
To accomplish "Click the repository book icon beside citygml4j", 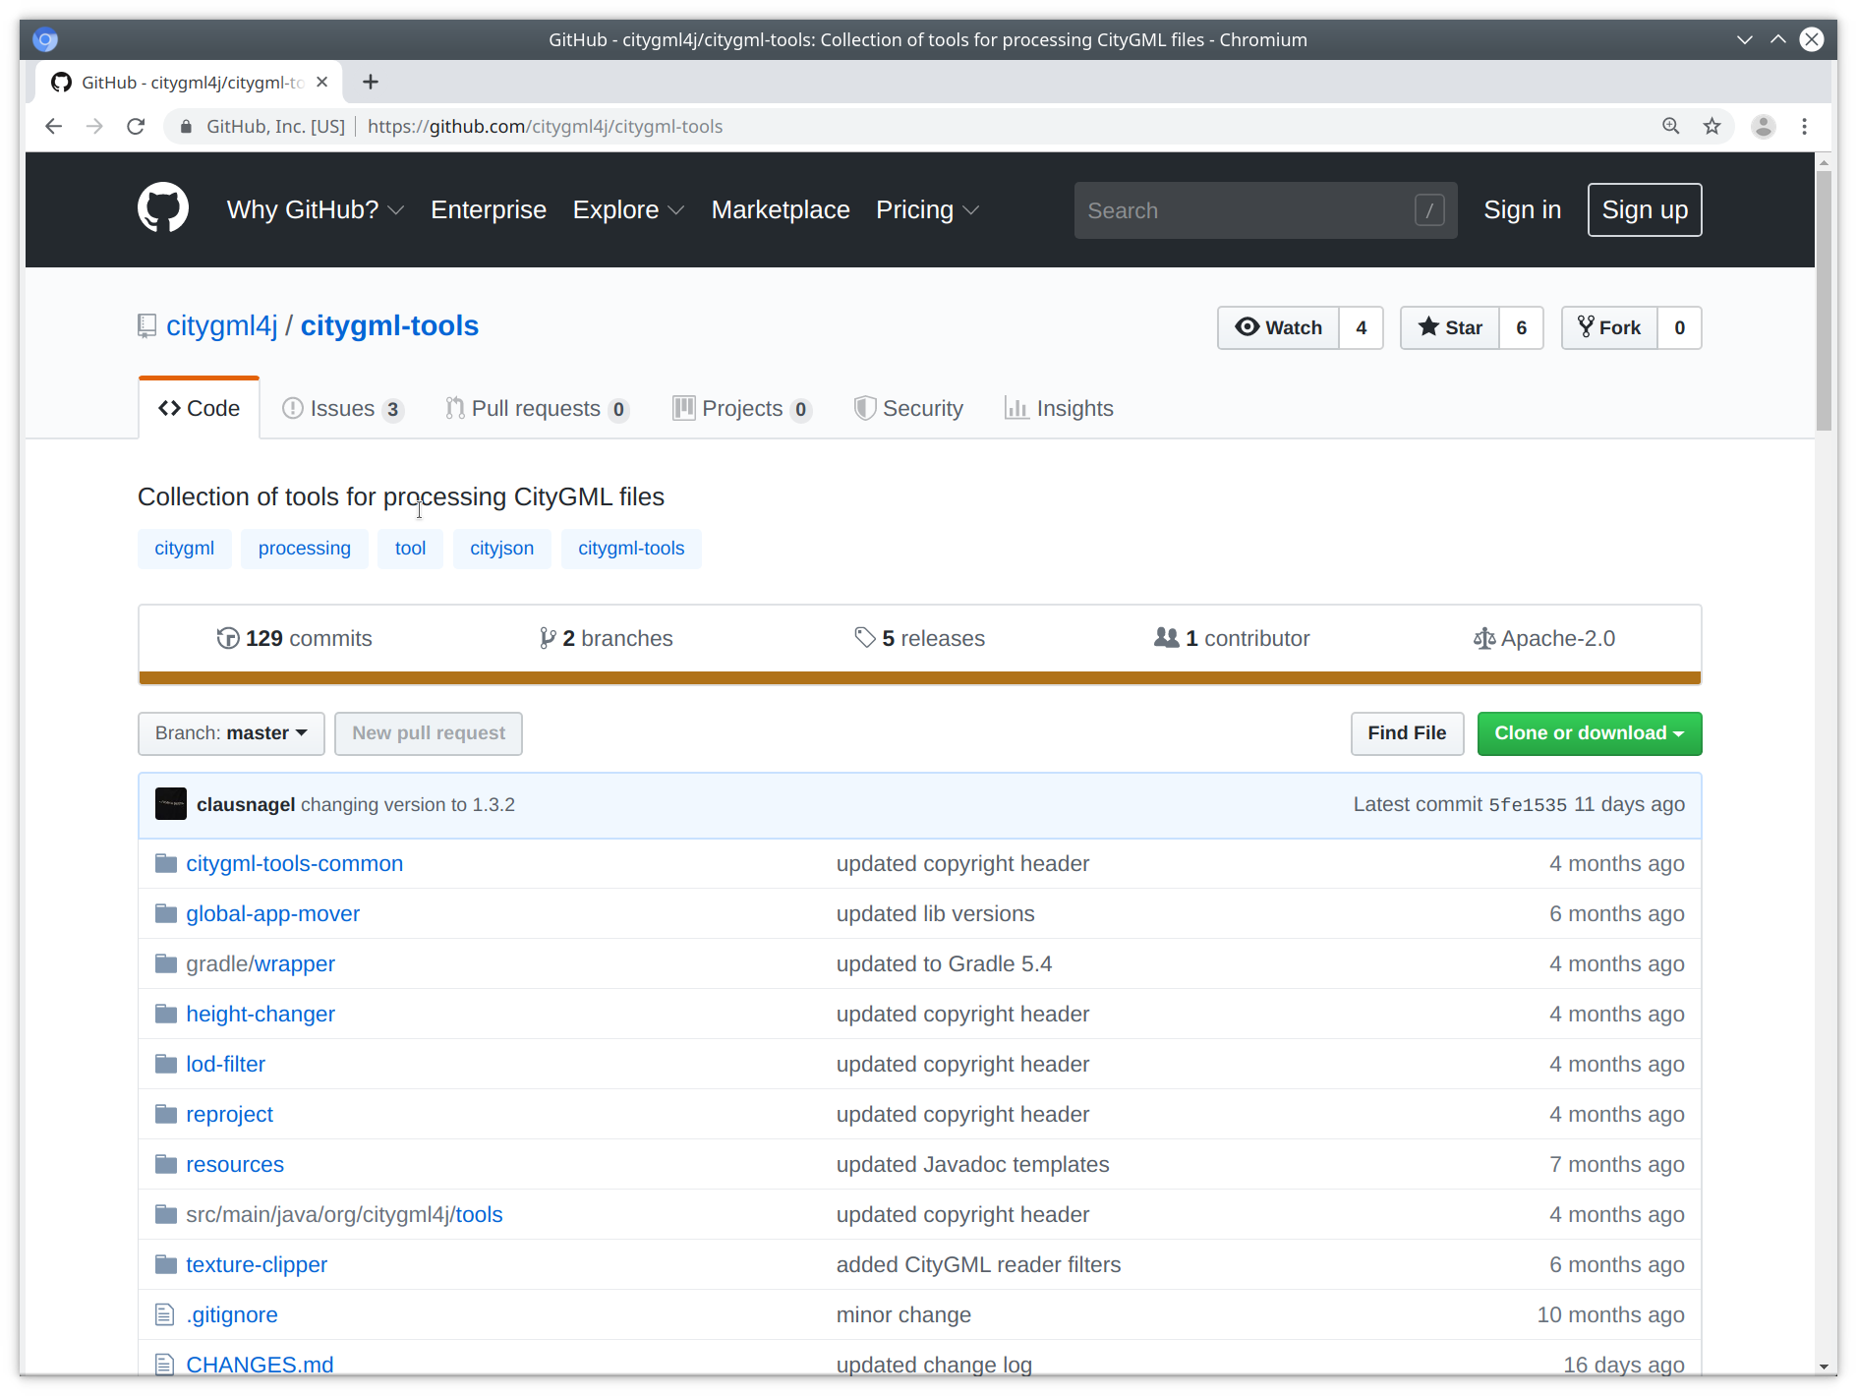I will (147, 326).
